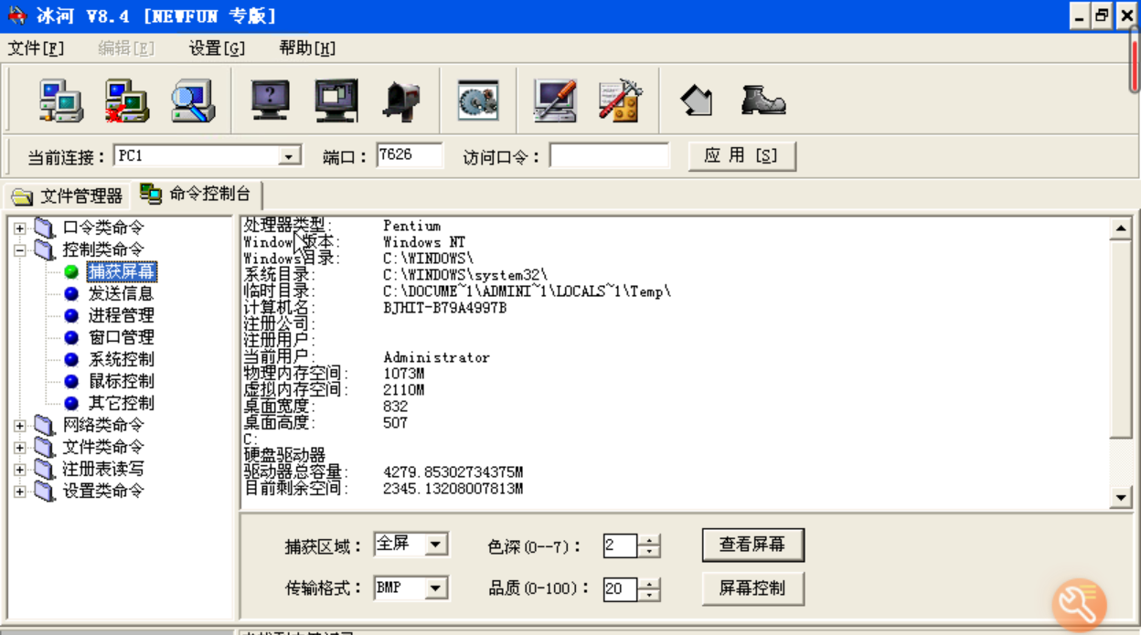Open the 捕获区域 全屏 dropdown
1141x635 pixels.
pyautogui.click(x=436, y=545)
